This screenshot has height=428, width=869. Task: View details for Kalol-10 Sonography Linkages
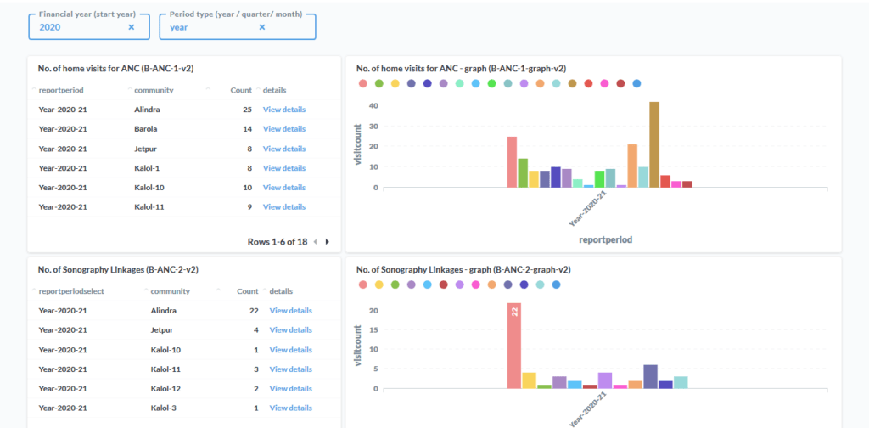tap(291, 350)
